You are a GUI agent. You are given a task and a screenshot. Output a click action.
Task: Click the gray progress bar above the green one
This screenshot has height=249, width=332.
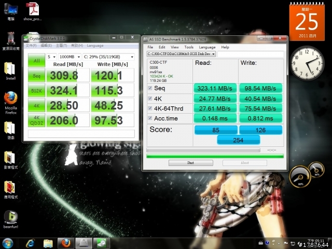tap(203, 150)
